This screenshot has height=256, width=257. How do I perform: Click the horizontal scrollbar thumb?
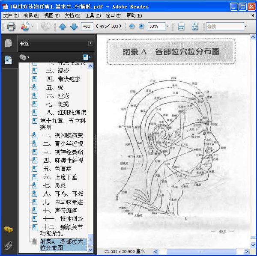(202, 251)
